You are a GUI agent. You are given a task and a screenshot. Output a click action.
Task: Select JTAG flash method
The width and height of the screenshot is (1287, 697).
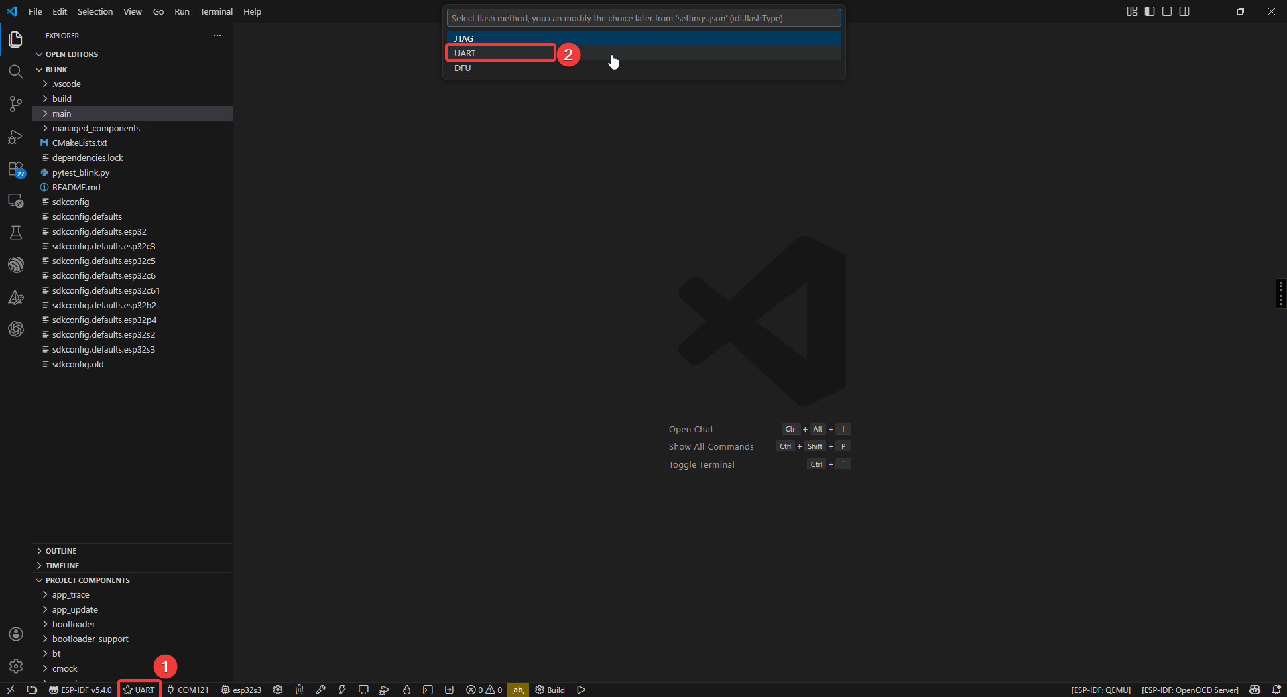click(643, 38)
